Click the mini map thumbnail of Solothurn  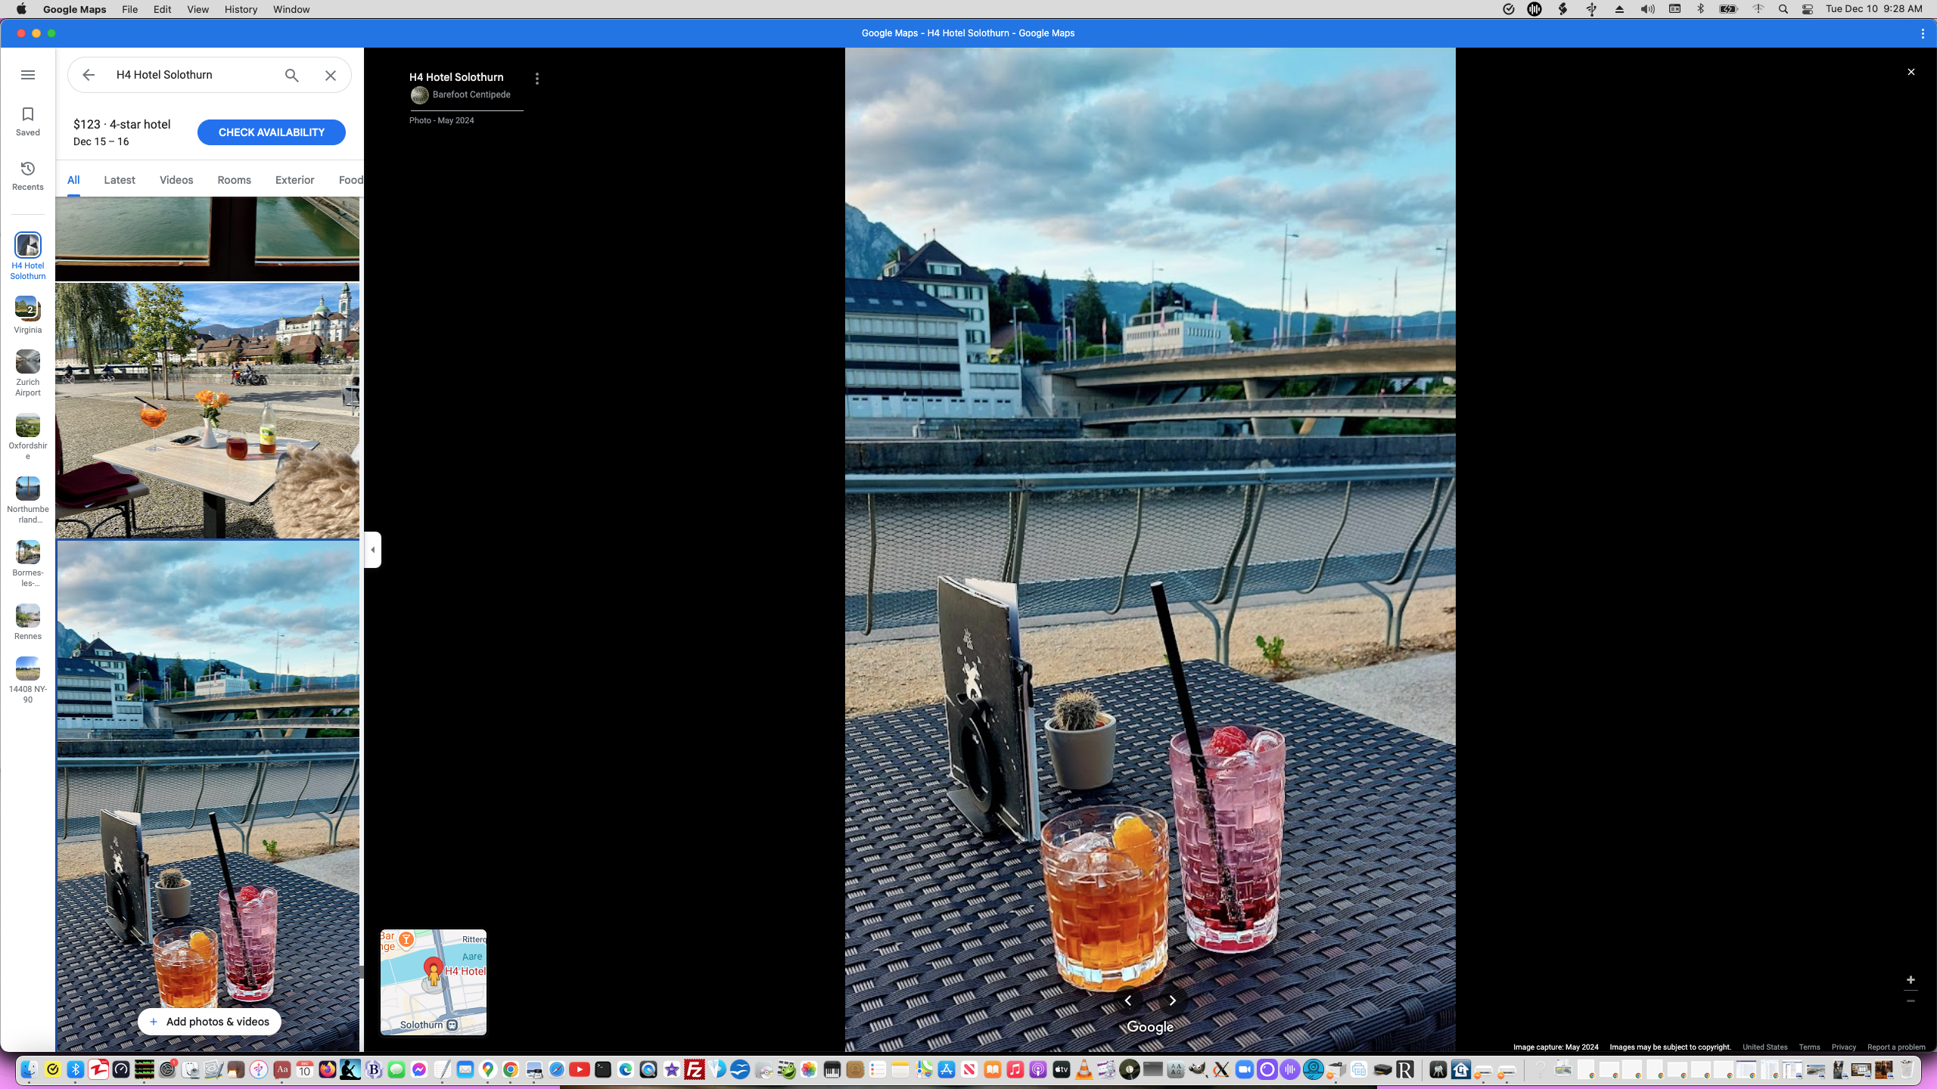coord(433,982)
